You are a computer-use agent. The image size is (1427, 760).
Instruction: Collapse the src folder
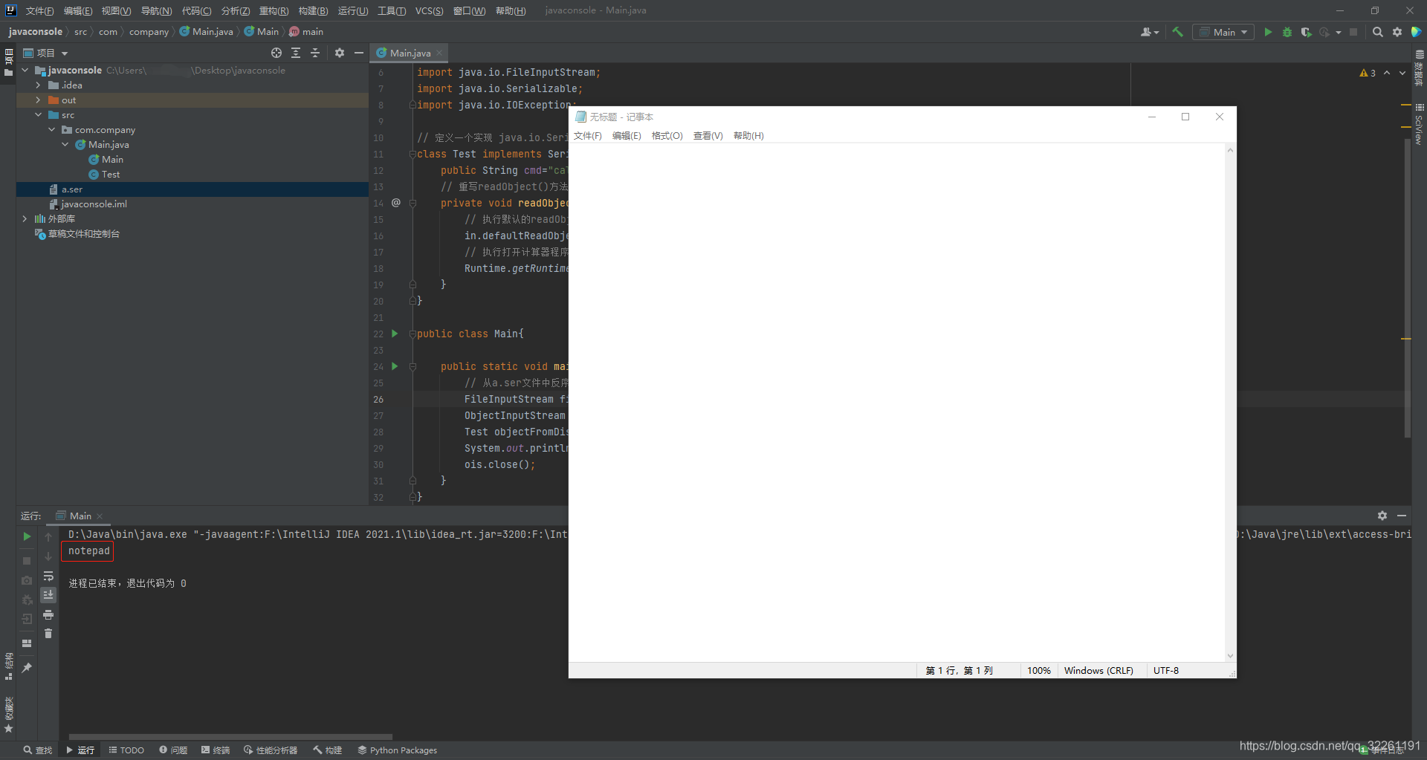coord(39,114)
